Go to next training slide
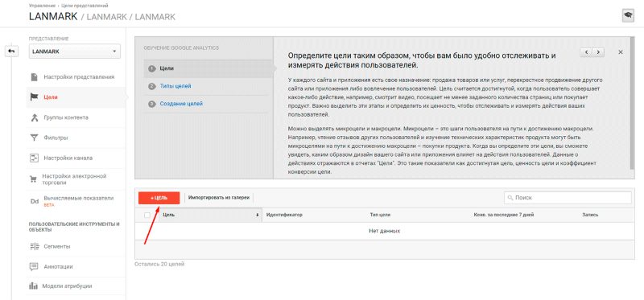The width and height of the screenshot is (644, 300). click(598, 52)
